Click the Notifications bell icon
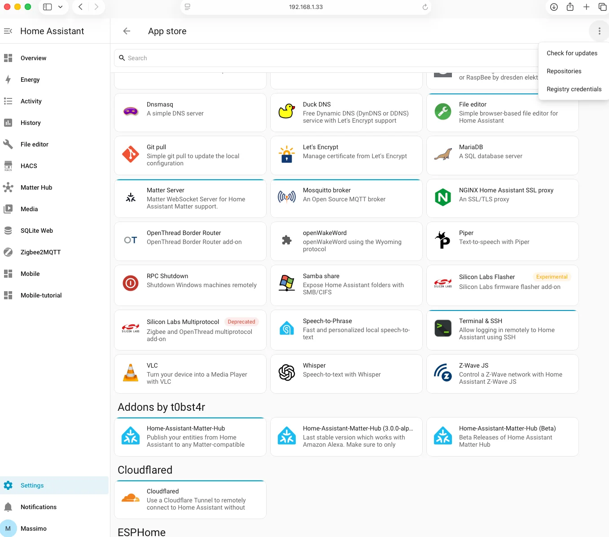Screen dimensions: 609x537 8,507
